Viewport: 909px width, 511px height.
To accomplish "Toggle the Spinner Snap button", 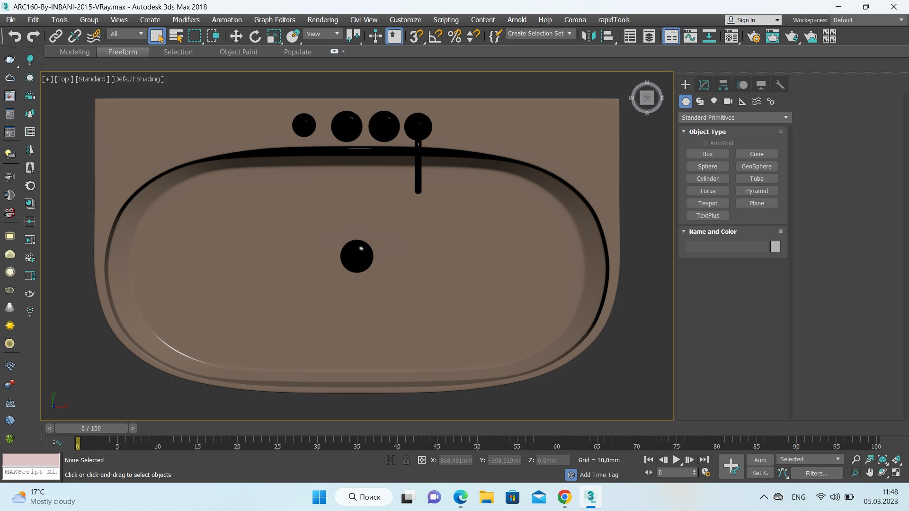I will pos(473,36).
